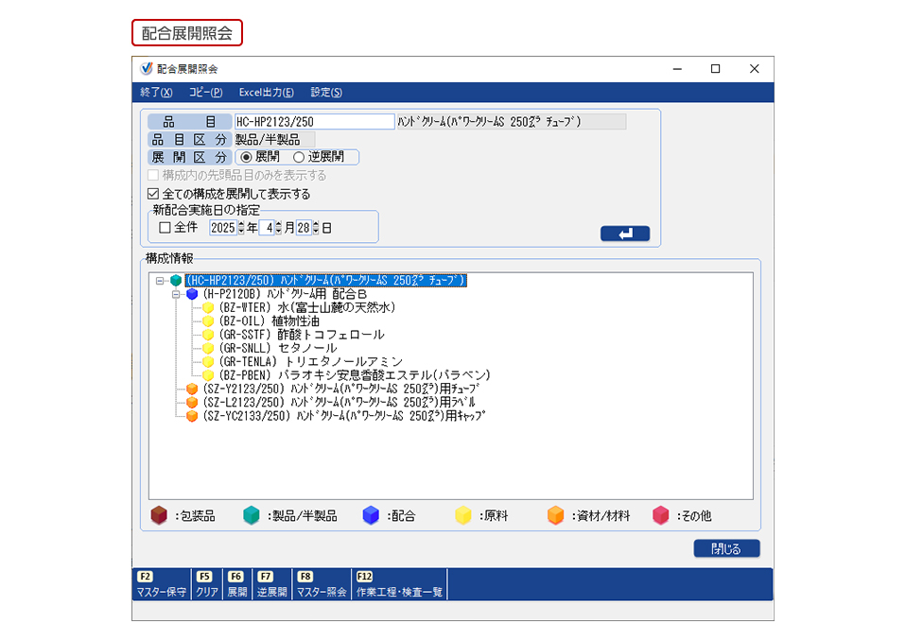Collapse the HC-HP2123/250 tree node
The image size is (906, 641).
point(158,279)
